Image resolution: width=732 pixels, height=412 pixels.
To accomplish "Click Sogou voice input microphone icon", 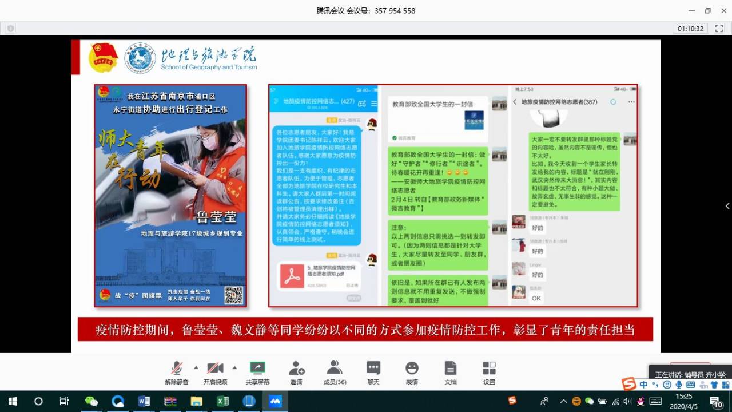I will pyautogui.click(x=679, y=385).
